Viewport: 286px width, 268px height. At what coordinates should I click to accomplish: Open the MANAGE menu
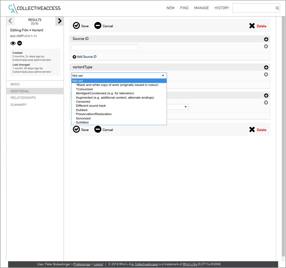coord(201,8)
